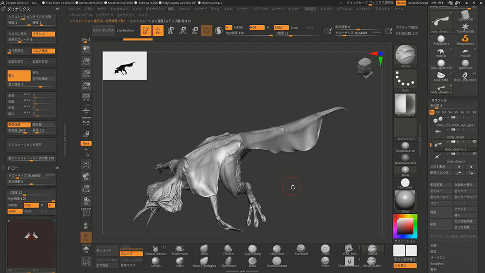Toggle the 衝突体積 collision volume button
Viewport: 485px width, 273px height.
click(x=19, y=125)
